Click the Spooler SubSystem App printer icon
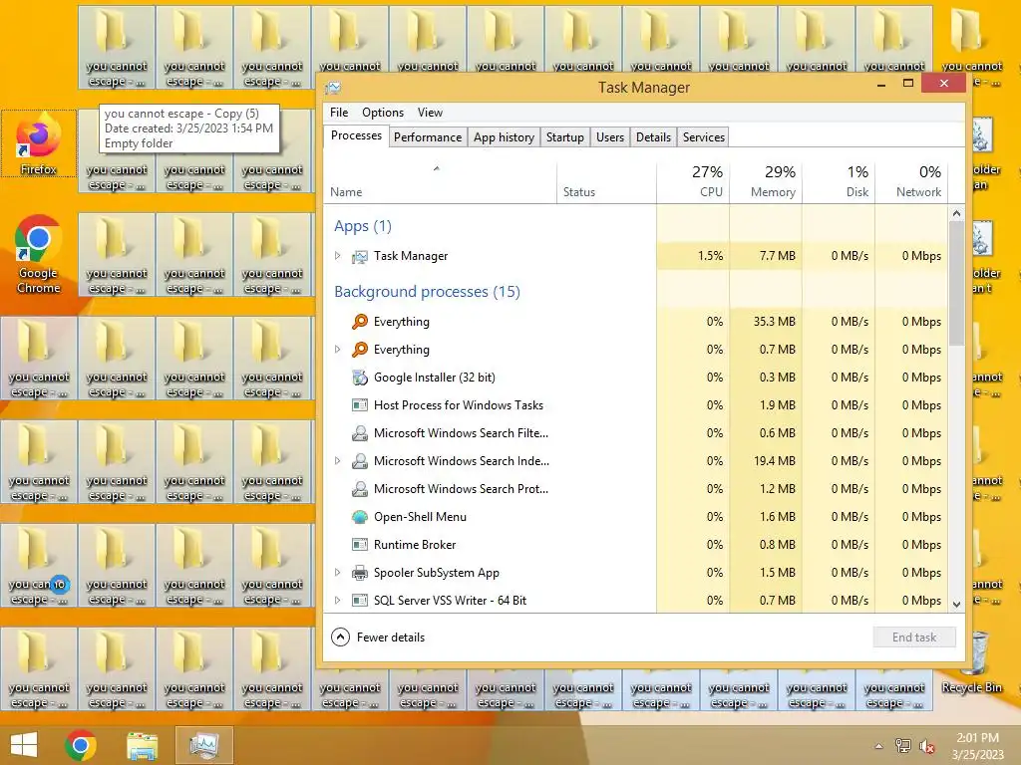The height and width of the screenshot is (765, 1021). pos(359,573)
